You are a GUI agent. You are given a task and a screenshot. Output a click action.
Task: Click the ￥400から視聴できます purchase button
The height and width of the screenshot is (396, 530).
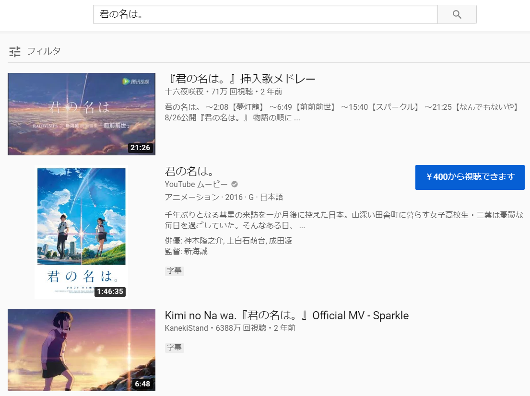(470, 177)
